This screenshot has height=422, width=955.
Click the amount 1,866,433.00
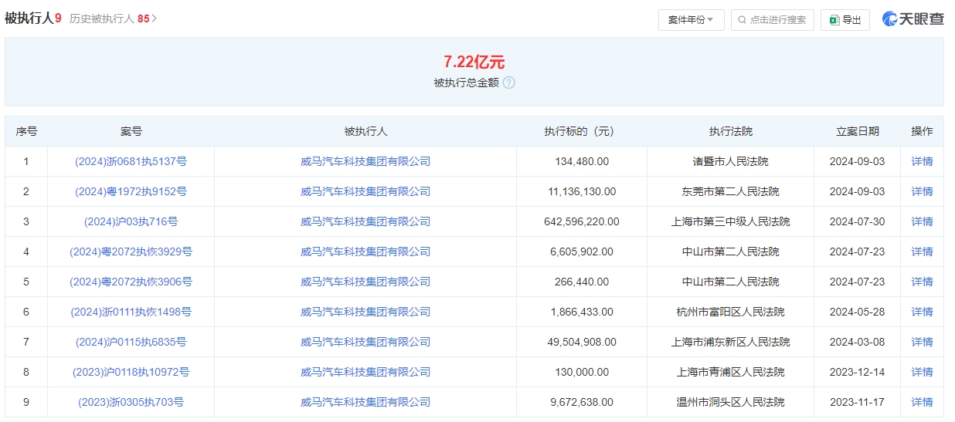pyautogui.click(x=582, y=312)
